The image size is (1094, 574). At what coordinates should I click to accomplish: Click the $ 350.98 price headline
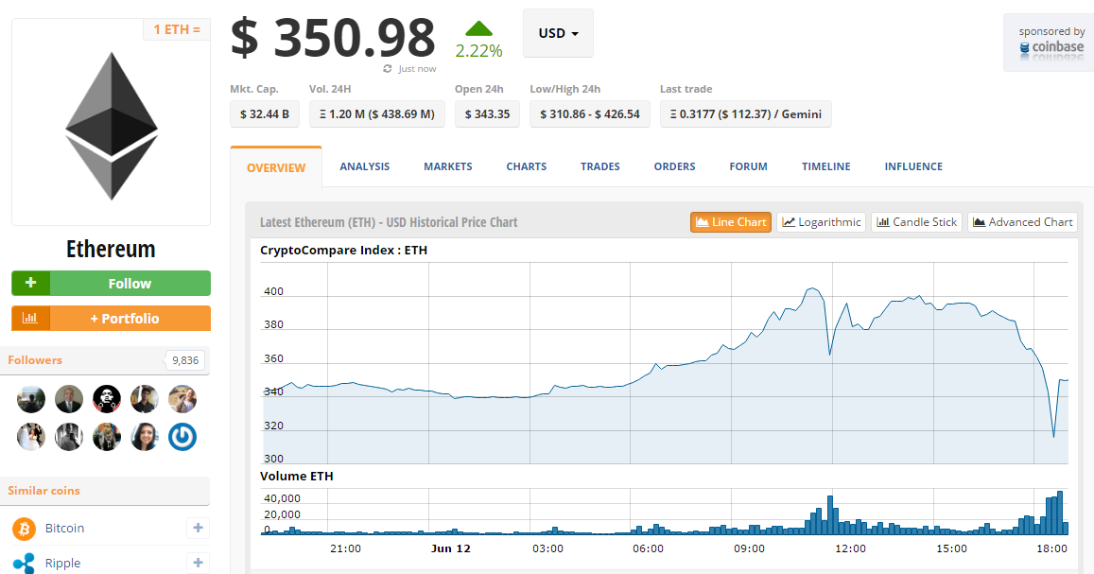click(x=334, y=39)
